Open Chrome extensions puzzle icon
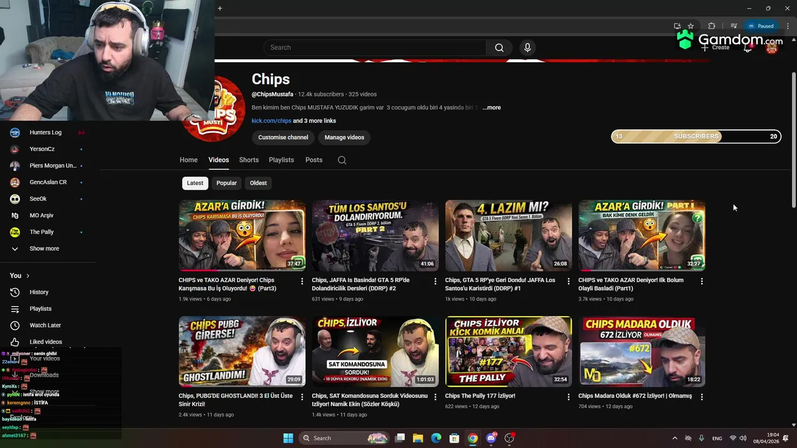797x448 pixels. coord(712,26)
